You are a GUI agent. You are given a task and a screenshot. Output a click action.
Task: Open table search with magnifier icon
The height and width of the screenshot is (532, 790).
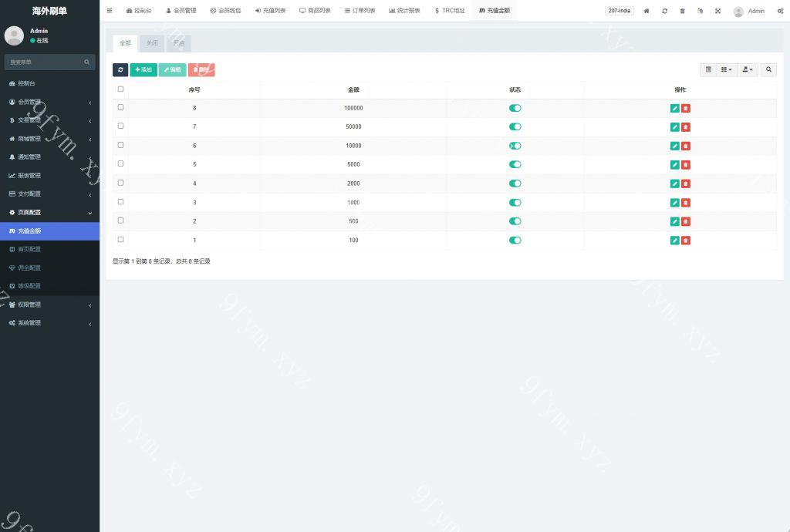pyautogui.click(x=768, y=69)
